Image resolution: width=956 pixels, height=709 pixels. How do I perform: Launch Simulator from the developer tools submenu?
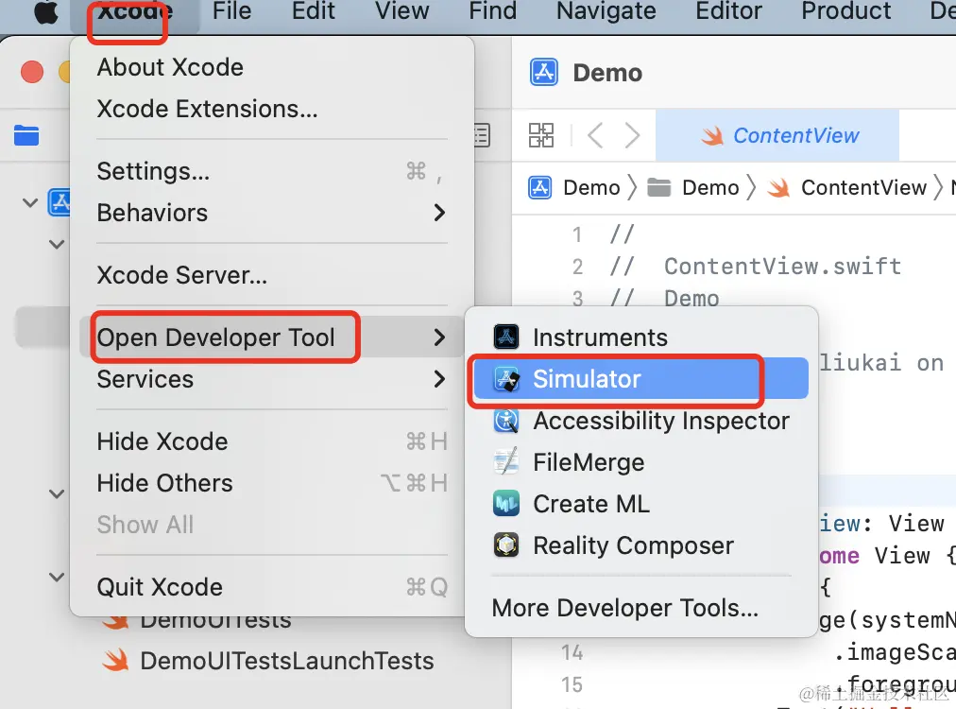coord(640,378)
